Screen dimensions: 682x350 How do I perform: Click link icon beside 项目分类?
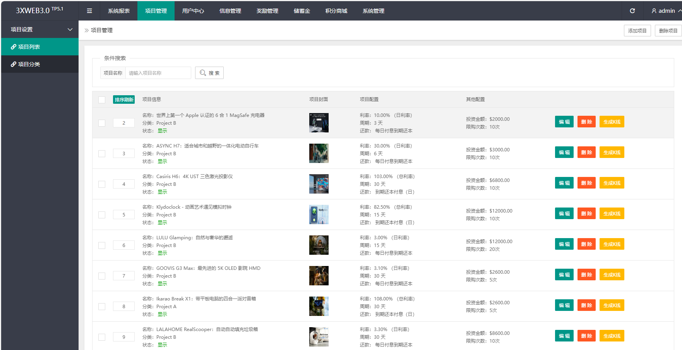14,64
